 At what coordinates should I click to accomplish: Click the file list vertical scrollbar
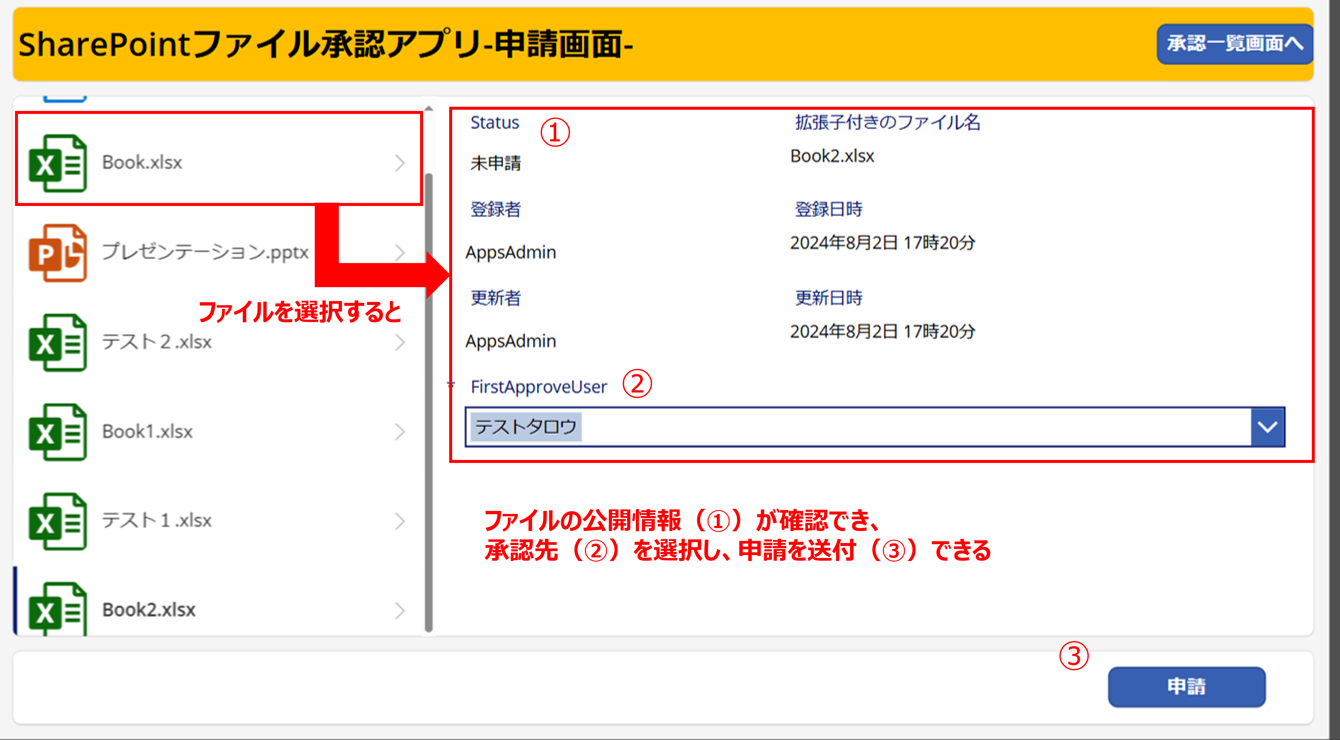[429, 403]
